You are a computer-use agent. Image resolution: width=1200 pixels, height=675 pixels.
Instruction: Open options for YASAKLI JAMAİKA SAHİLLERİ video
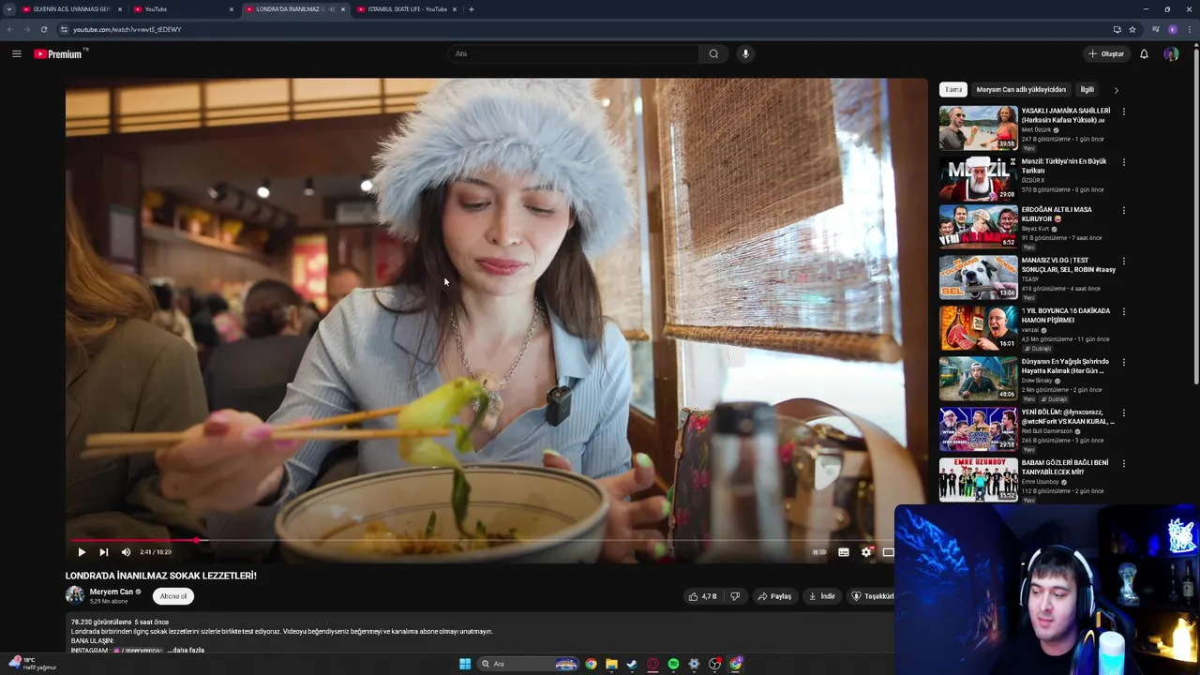tap(1123, 112)
